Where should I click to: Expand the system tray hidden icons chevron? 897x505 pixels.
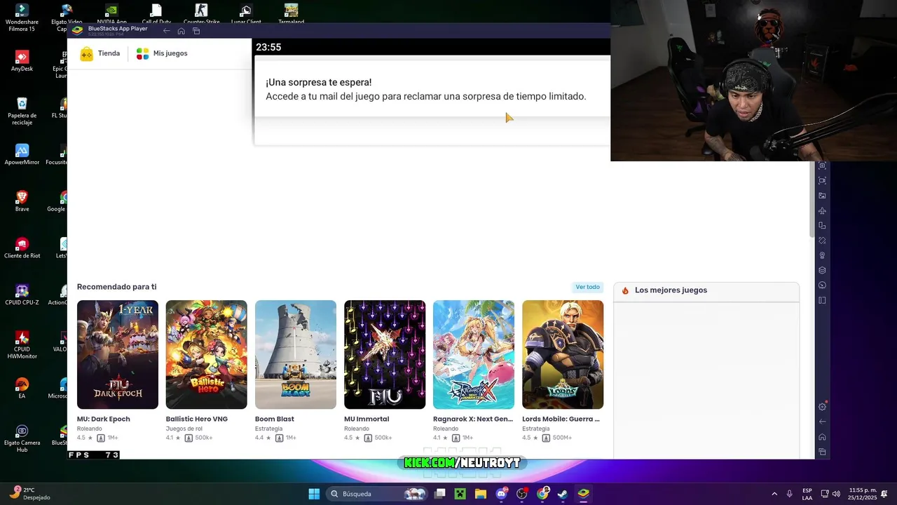pos(774,494)
